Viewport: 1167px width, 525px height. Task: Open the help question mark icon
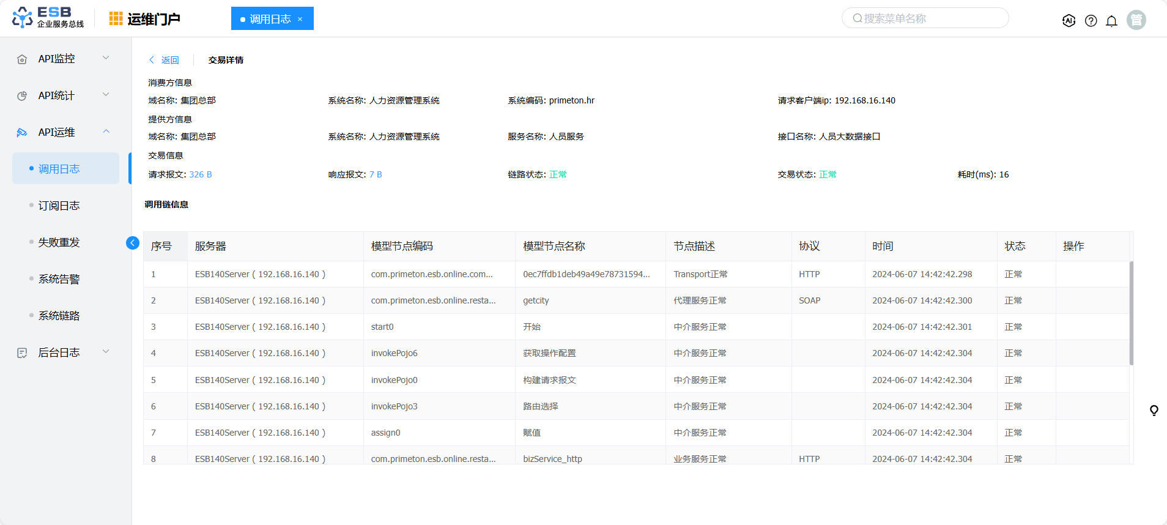click(x=1091, y=21)
